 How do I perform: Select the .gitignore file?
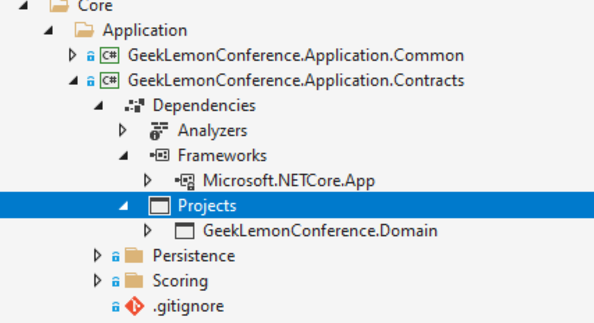[188, 306]
